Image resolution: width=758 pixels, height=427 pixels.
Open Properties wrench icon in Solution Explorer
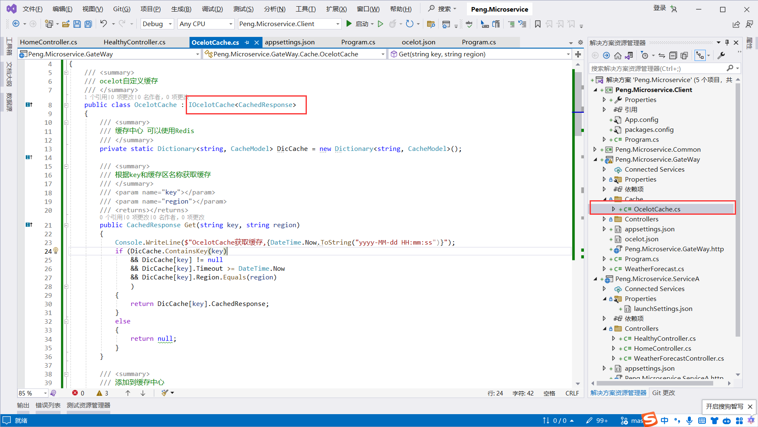(721, 56)
